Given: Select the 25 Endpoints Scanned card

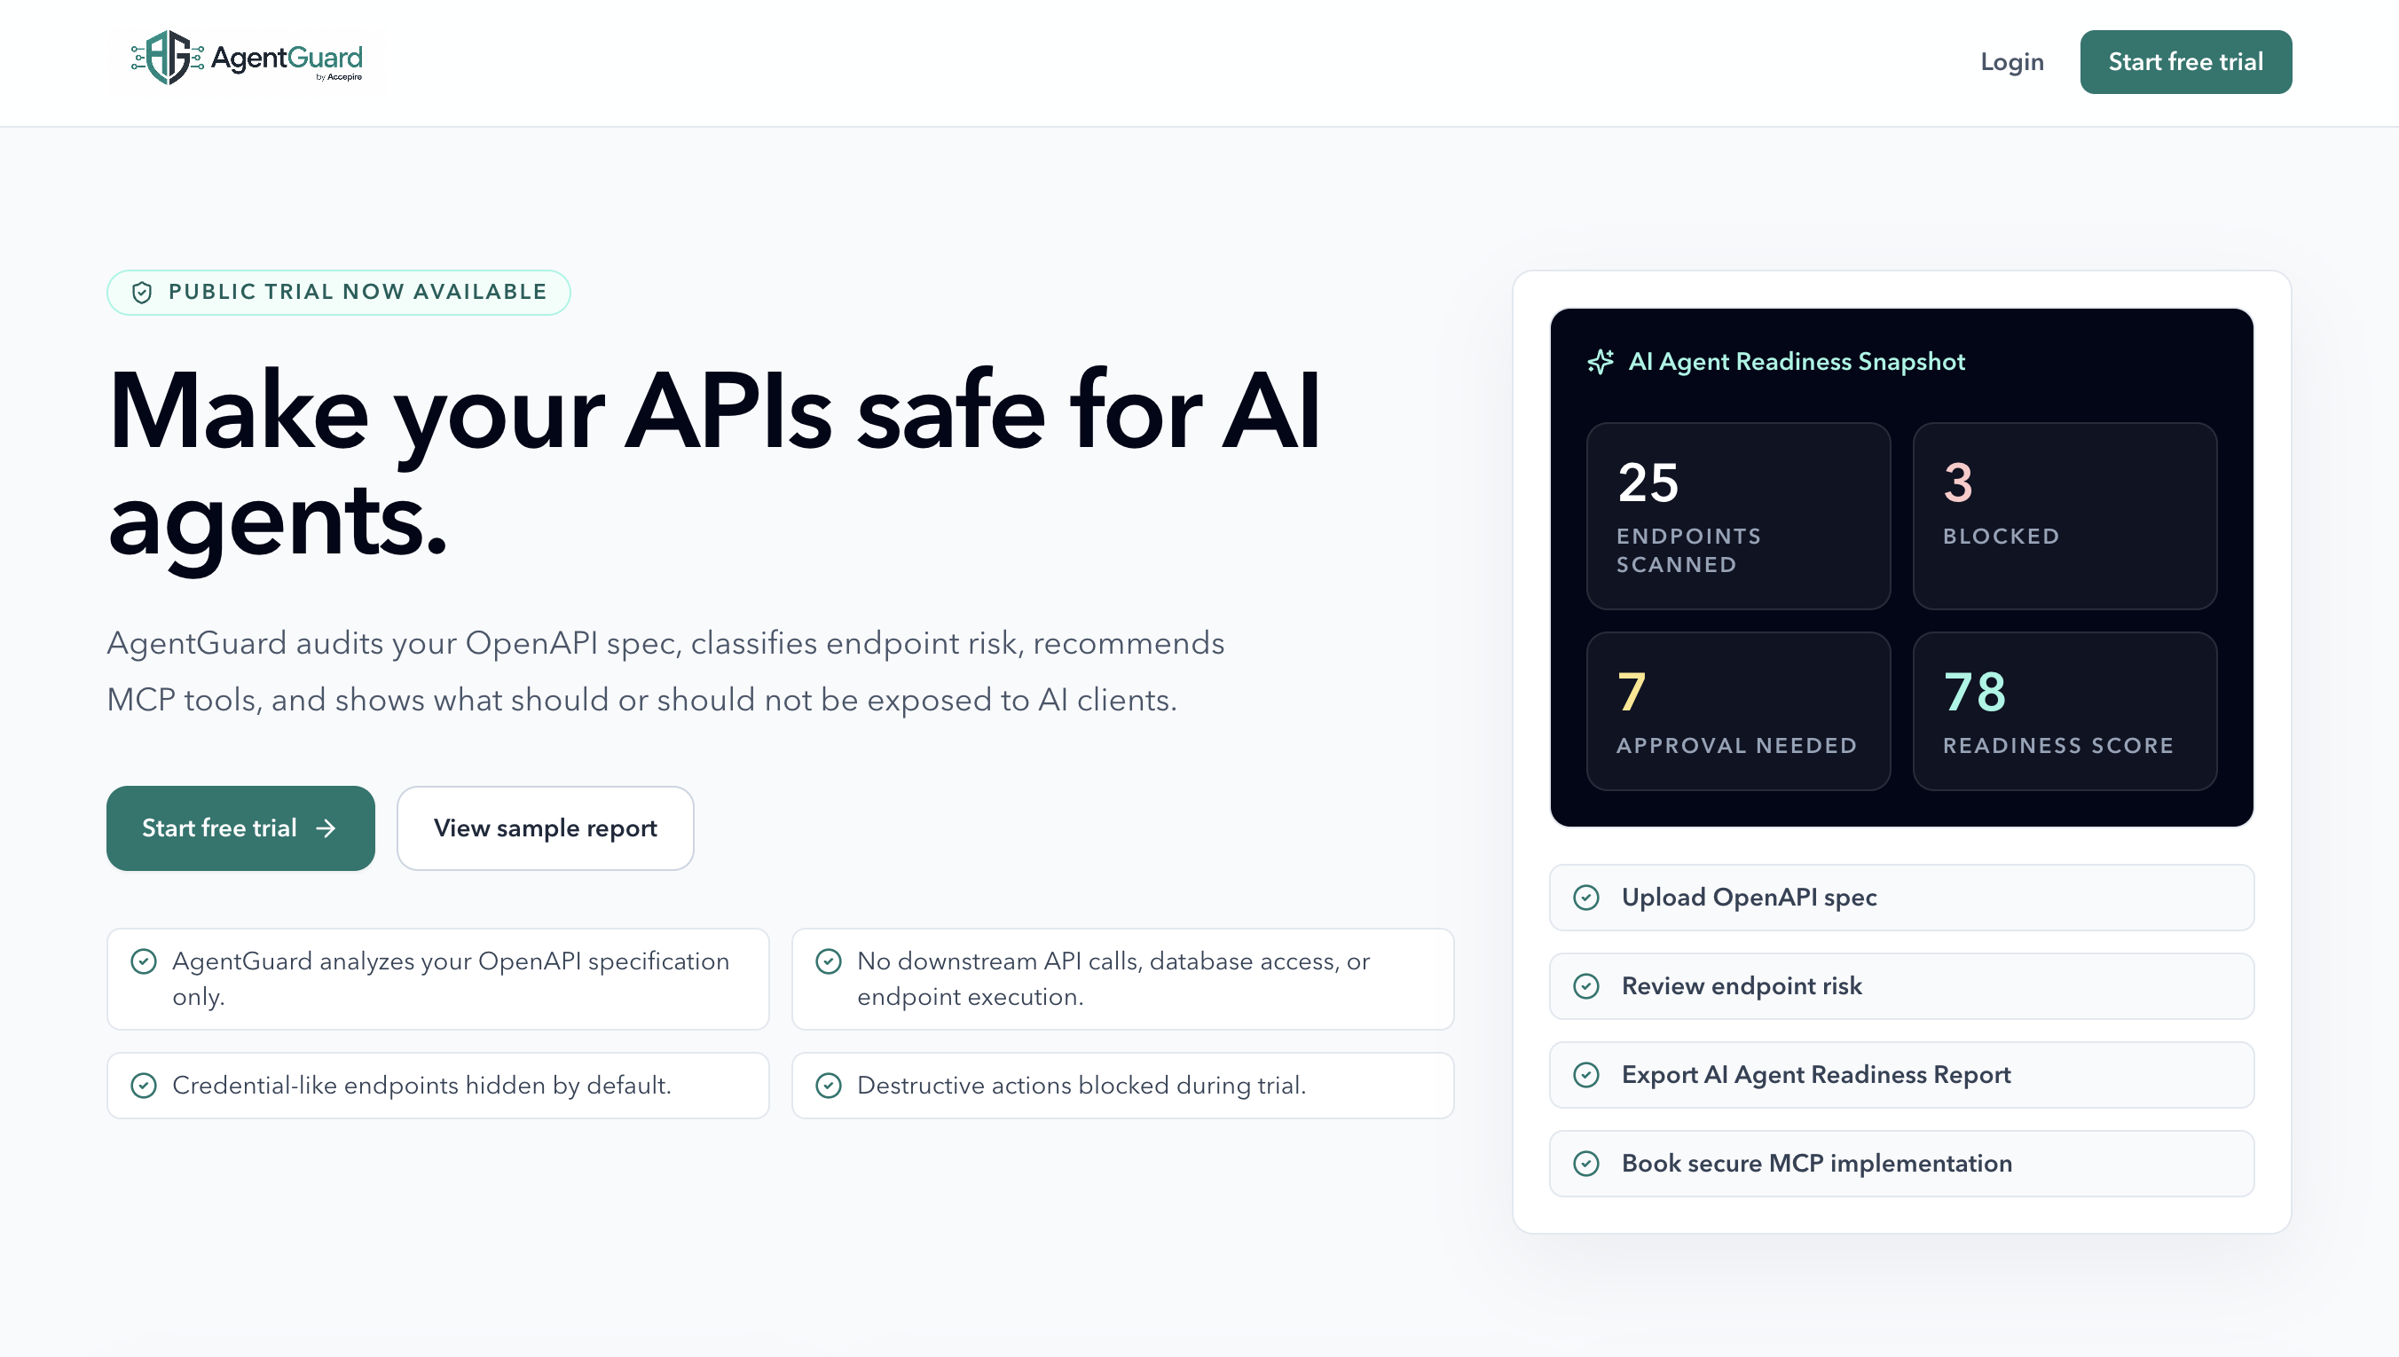Looking at the screenshot, I should [1738, 516].
